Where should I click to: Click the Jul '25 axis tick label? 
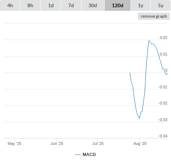[98, 143]
